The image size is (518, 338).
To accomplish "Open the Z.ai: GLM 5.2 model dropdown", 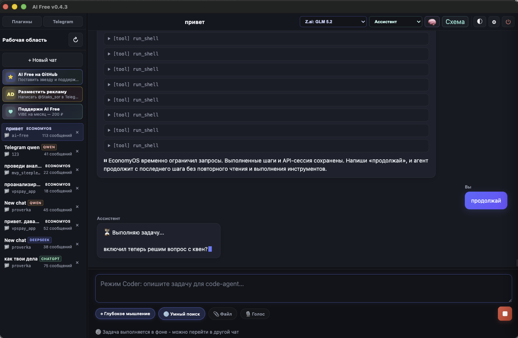I will pos(333,22).
